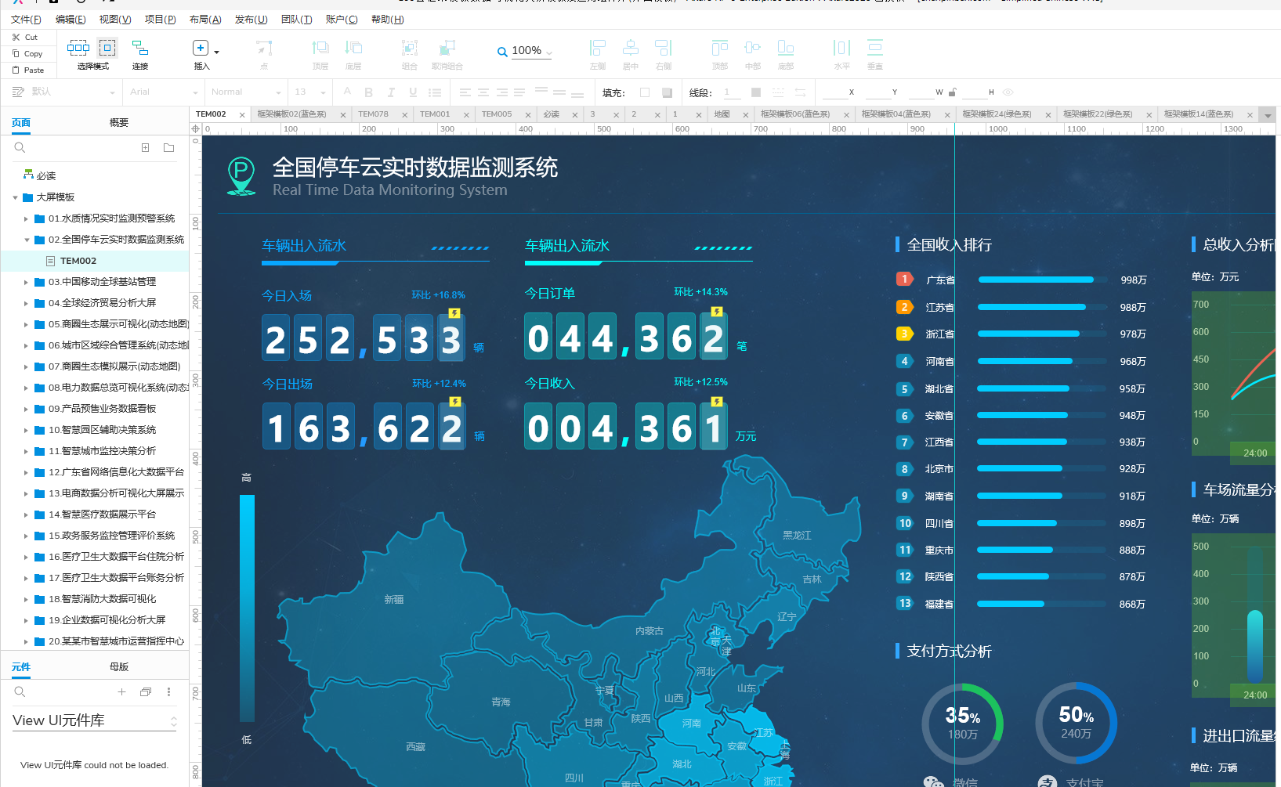This screenshot has width=1281, height=787.
Task: Click the 连接 connector tool icon
Action: pyautogui.click(x=139, y=49)
